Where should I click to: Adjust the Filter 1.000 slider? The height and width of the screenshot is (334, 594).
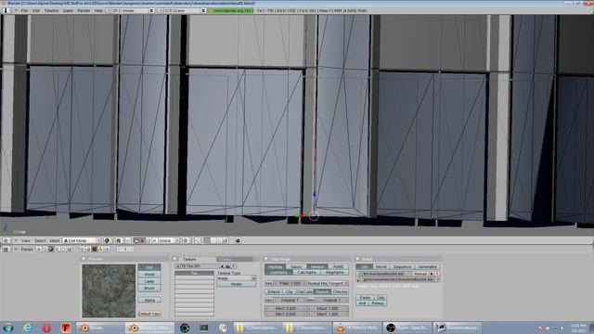click(x=290, y=283)
